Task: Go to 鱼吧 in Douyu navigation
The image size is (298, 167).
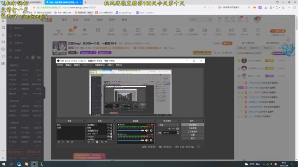Action: [x=124, y=19]
